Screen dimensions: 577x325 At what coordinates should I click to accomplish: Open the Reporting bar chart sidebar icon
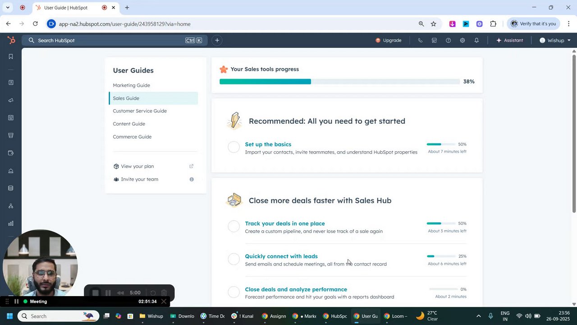11,223
